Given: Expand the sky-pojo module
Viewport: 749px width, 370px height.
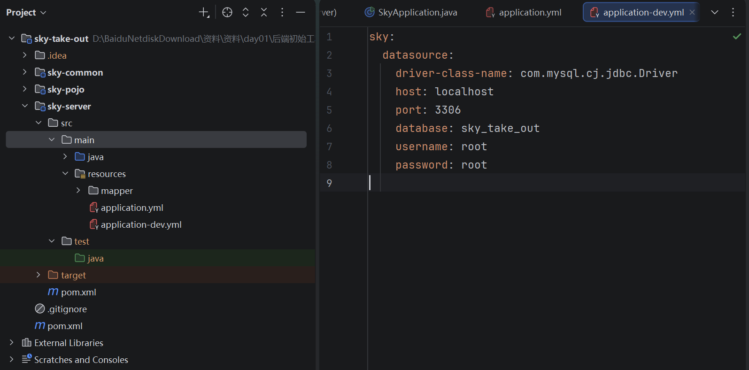Looking at the screenshot, I should (25, 89).
